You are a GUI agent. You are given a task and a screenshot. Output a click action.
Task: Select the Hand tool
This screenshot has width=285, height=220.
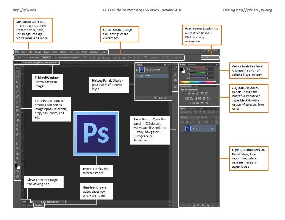click(x=17, y=154)
